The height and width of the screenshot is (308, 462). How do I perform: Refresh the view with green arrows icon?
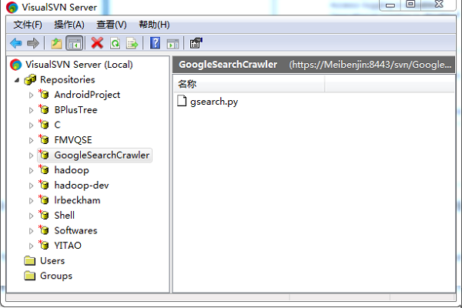coord(115,43)
